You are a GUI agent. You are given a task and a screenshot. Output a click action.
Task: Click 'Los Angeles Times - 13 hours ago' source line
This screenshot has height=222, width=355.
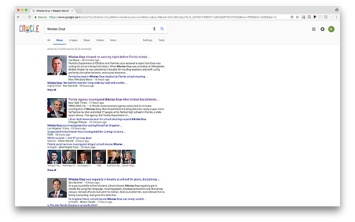tap(67, 128)
